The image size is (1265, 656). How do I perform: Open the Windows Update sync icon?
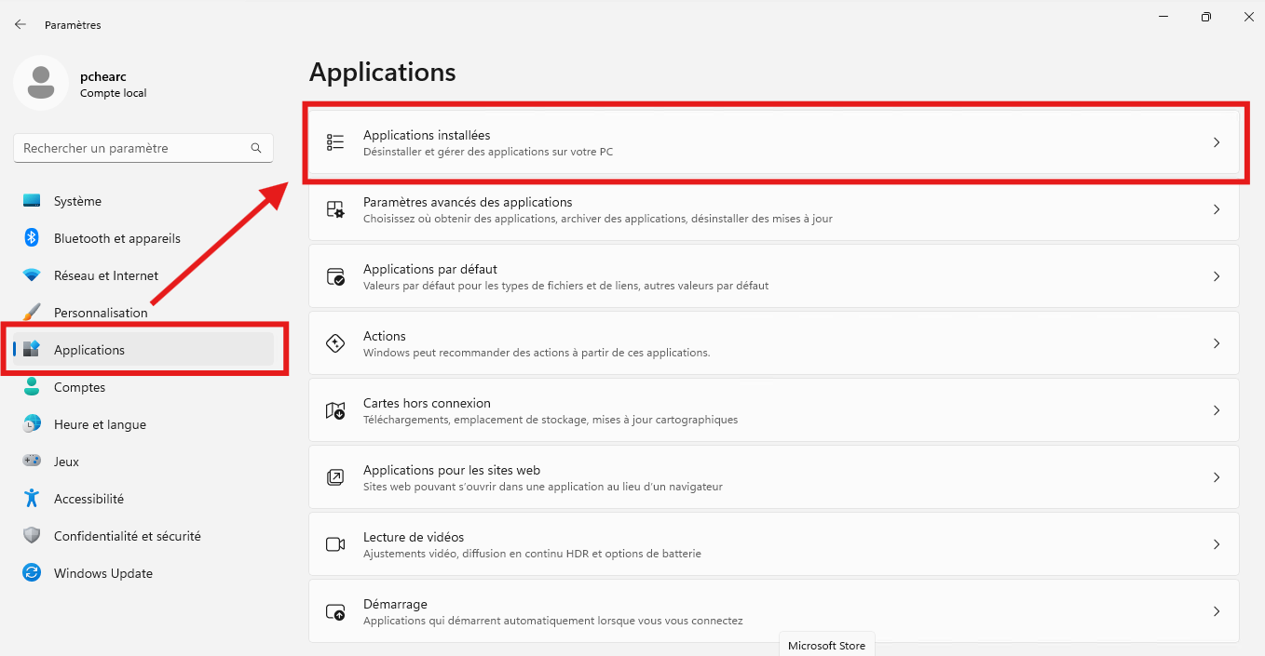point(32,573)
